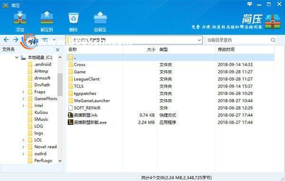
Task: Expand the outlrd tree folder
Action: coord(23,154)
